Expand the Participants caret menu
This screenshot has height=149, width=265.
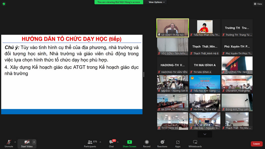point(100,142)
